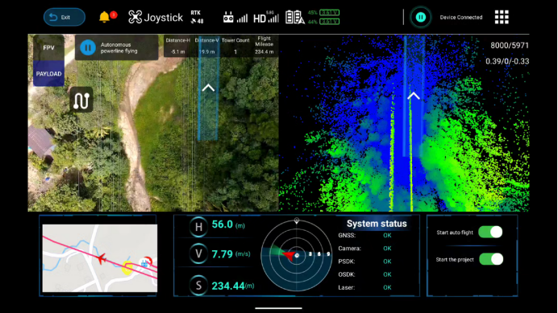Select the Distance-V value
The height and width of the screenshot is (313, 558).
(206, 51)
